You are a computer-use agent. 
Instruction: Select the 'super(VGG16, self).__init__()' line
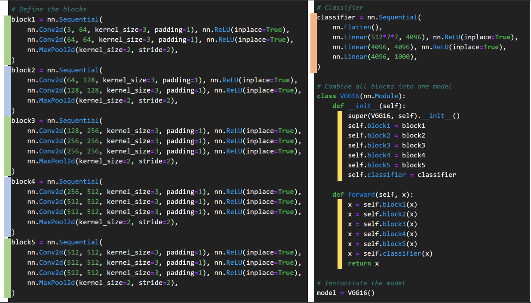tap(404, 116)
